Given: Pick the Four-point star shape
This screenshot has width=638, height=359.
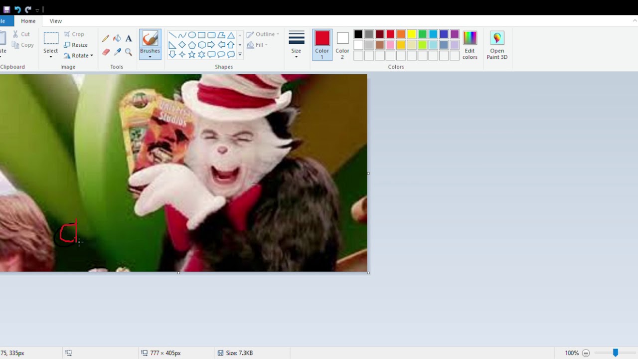Looking at the screenshot, I should (182, 54).
